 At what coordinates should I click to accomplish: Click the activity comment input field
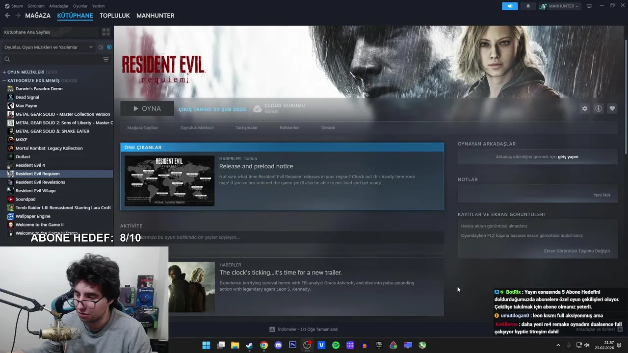point(282,237)
